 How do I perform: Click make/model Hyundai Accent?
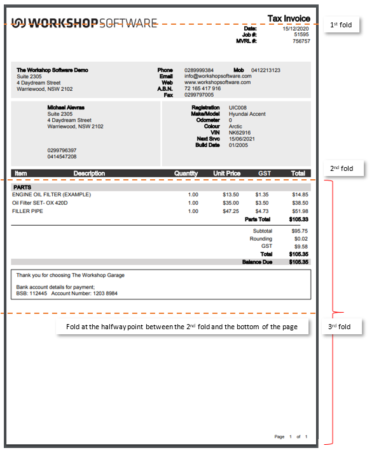coord(247,114)
